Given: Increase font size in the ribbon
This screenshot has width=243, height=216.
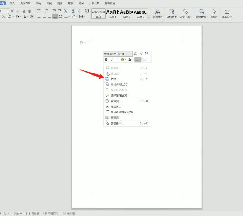Looking at the screenshot, I should (x=12, y=11).
